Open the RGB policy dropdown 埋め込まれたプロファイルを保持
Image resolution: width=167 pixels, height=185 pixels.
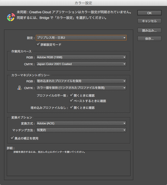[81, 81]
